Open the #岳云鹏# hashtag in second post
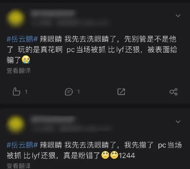The width and height of the screenshot is (190, 169). coord(22,145)
